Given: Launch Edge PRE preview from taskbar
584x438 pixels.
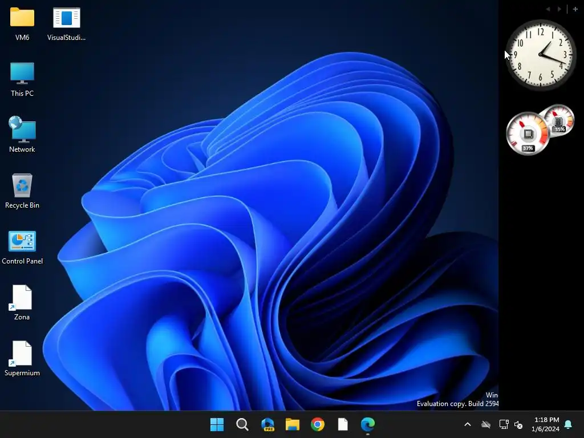Looking at the screenshot, I should coord(267,424).
